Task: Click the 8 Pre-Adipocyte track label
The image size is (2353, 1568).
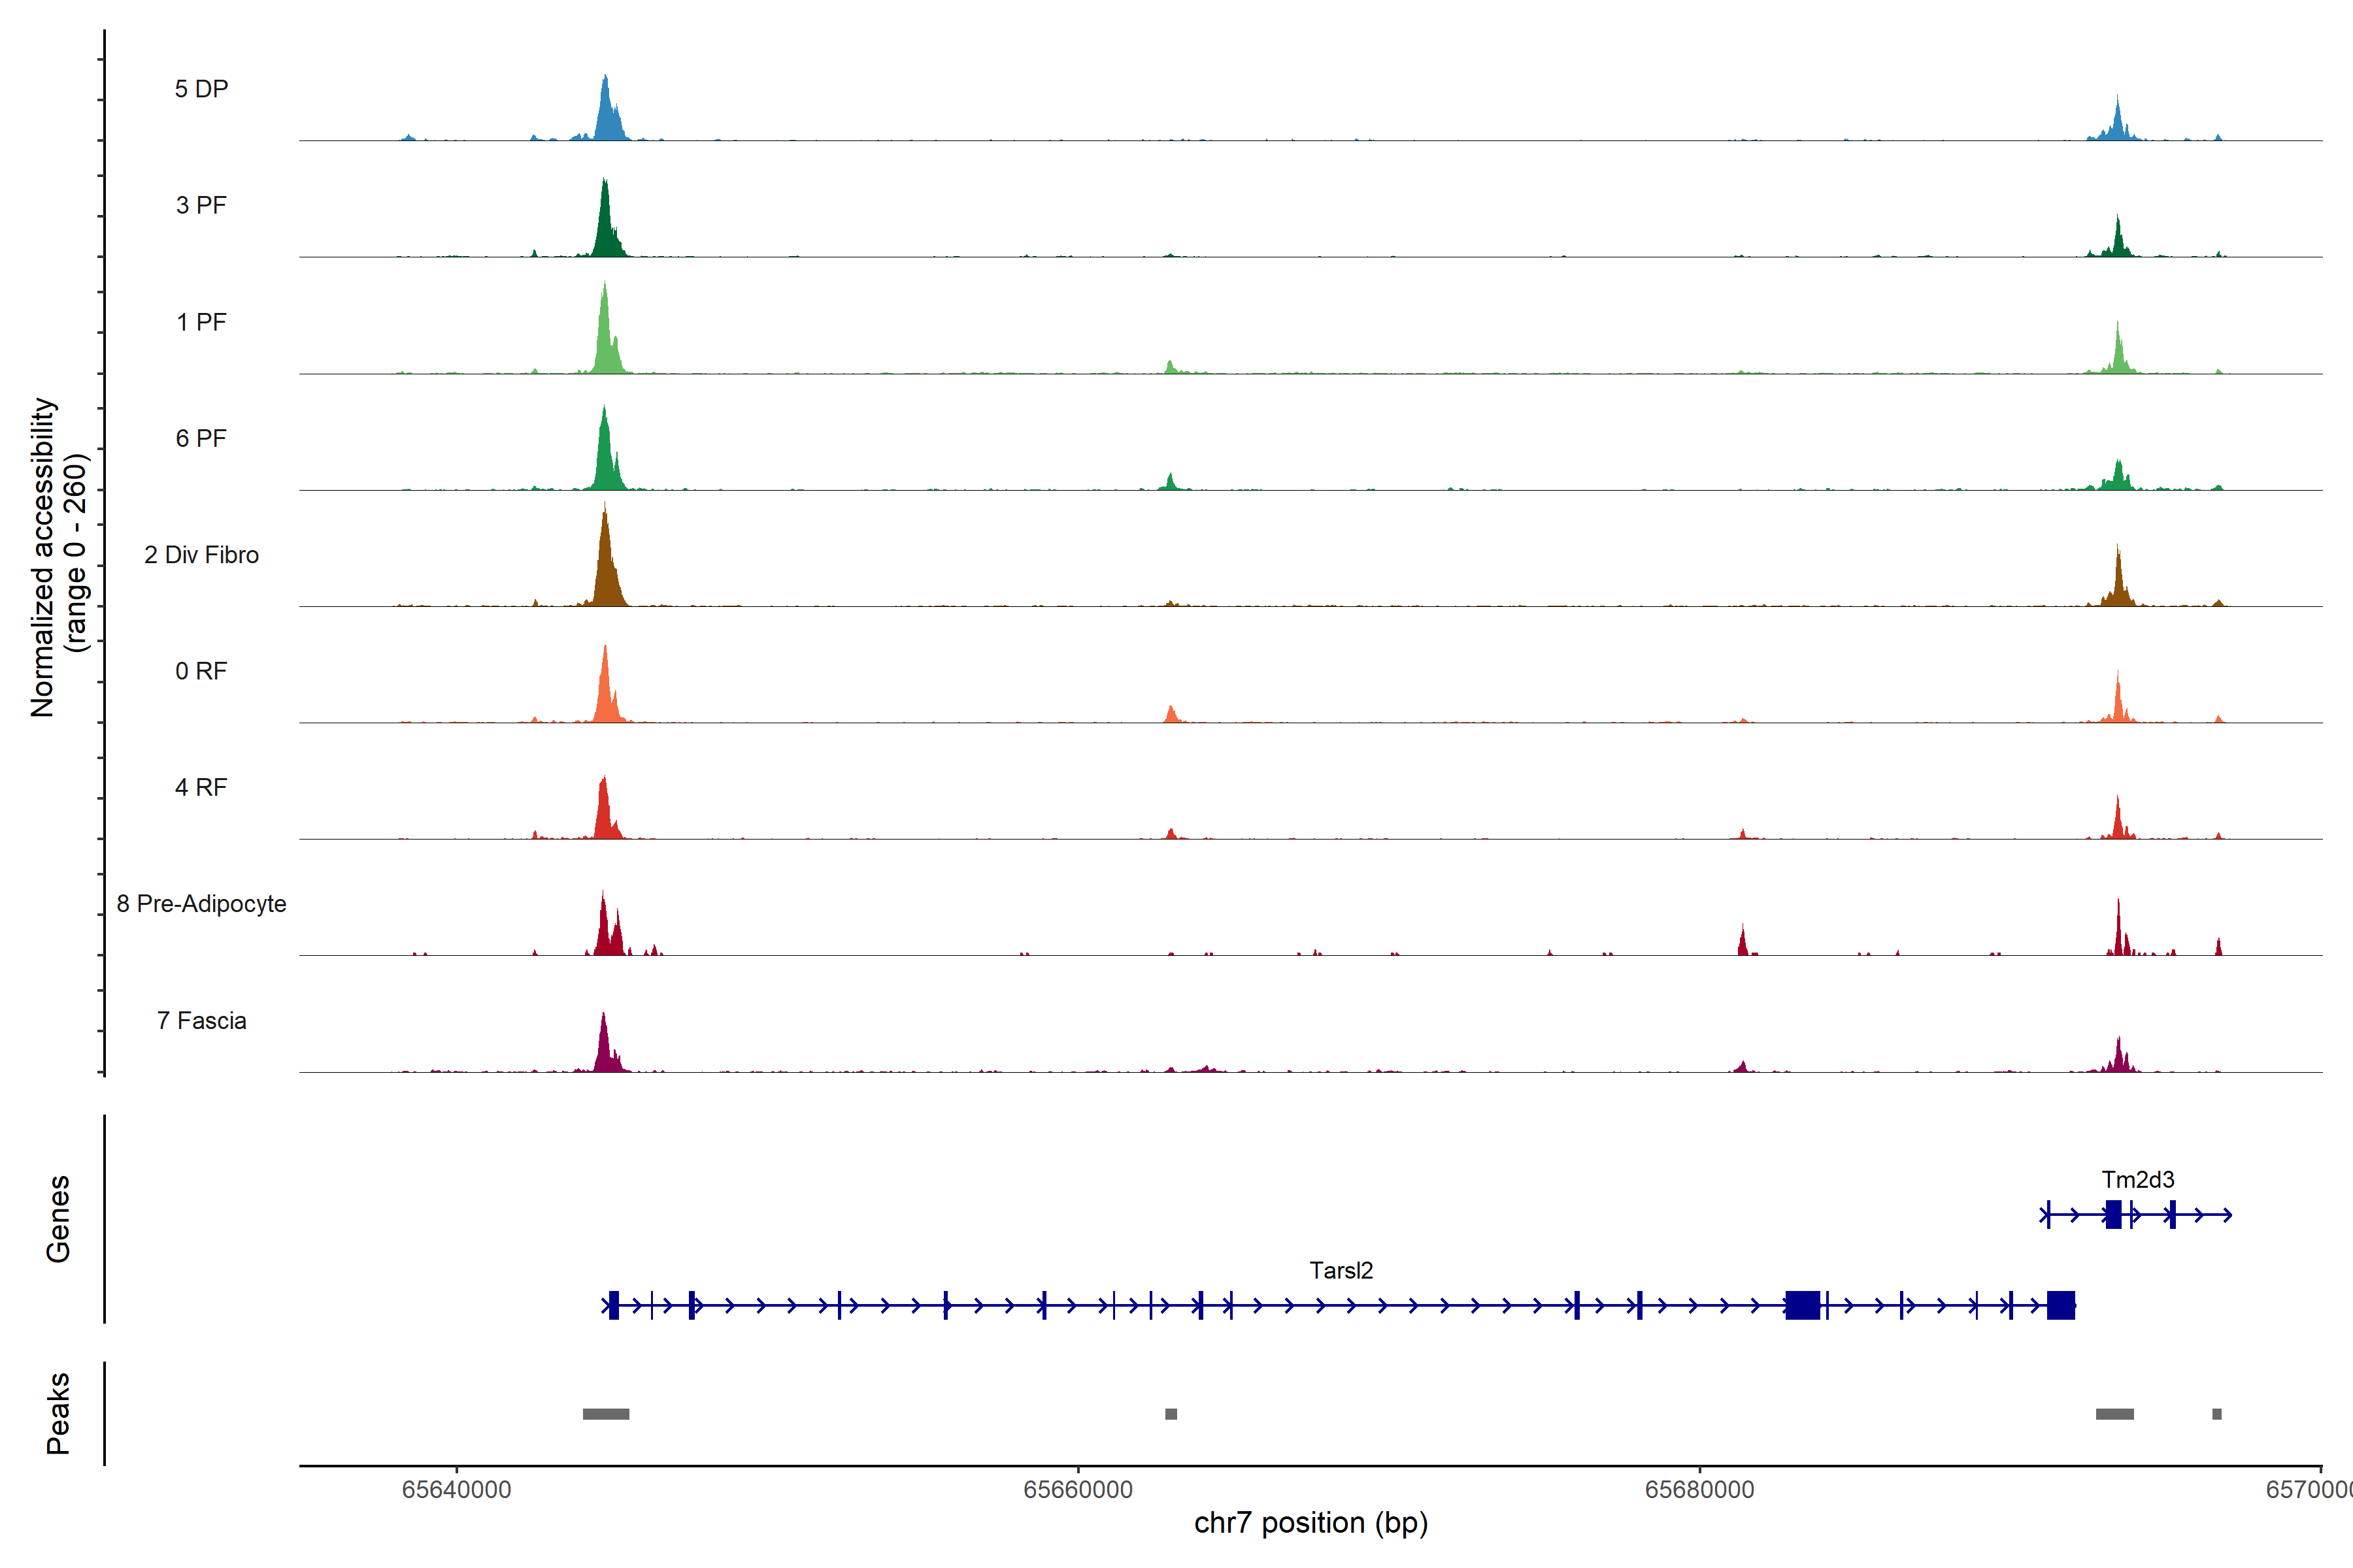Action: coord(201,904)
